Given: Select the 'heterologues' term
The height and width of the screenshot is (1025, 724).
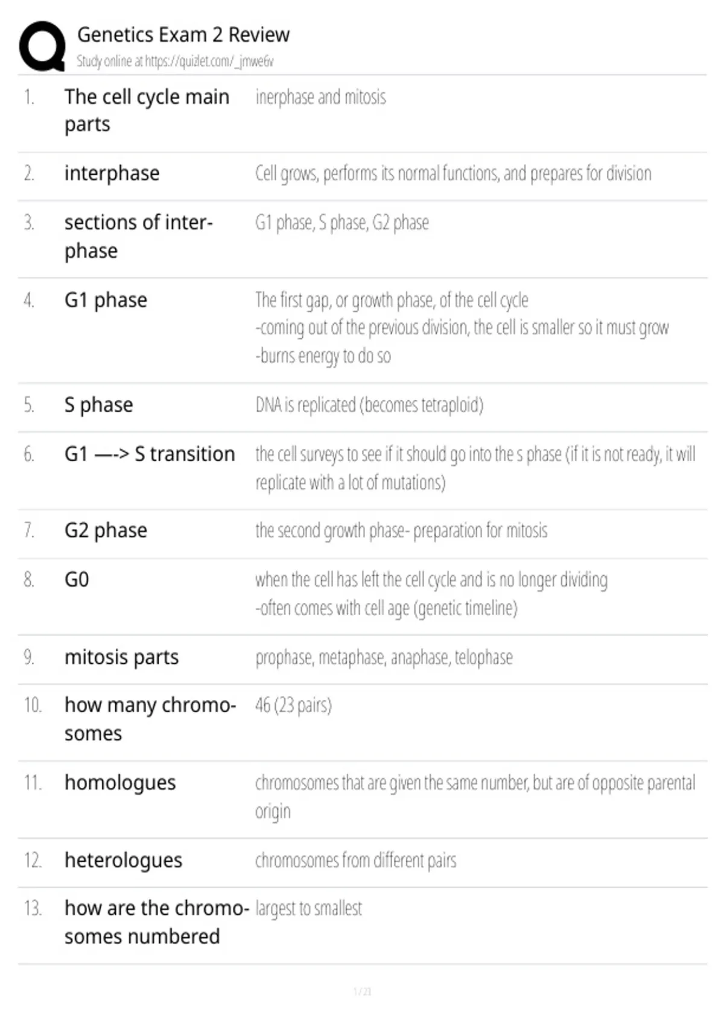Looking at the screenshot, I should [123, 860].
